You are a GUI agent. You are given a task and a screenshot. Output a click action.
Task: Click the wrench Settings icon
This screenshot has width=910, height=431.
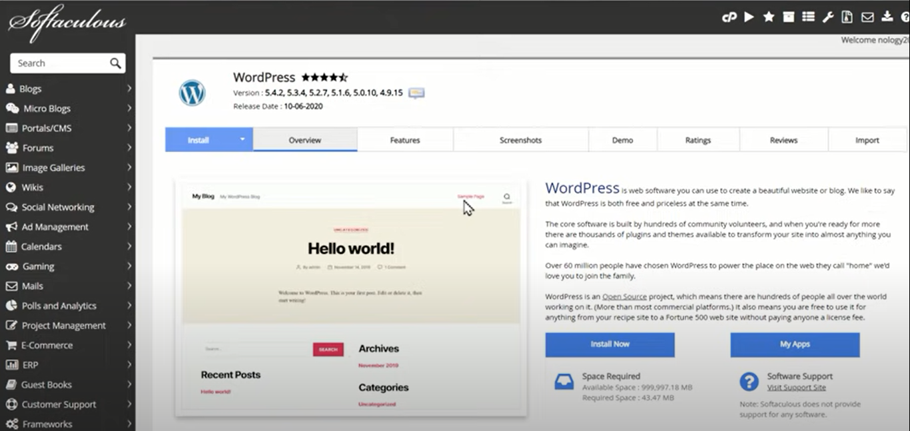click(x=828, y=17)
